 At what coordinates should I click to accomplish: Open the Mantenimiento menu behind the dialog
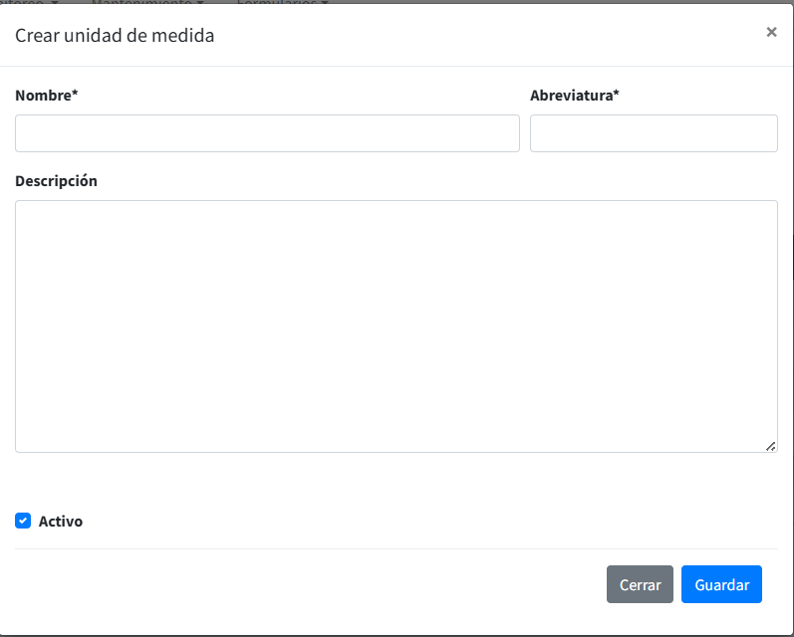[141, 3]
